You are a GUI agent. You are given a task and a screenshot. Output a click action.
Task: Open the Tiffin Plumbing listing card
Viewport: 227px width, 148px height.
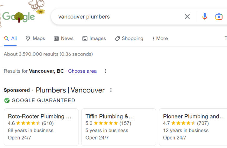coord(119,127)
